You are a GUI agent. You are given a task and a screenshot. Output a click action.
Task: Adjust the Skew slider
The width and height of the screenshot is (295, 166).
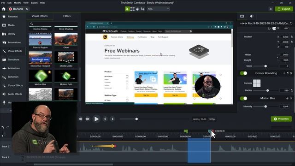(x=265, y=66)
